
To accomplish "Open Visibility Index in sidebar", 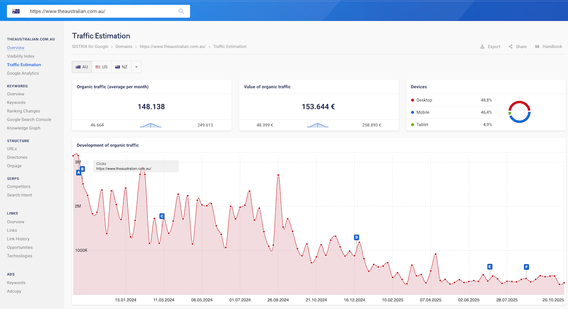I will (20, 56).
